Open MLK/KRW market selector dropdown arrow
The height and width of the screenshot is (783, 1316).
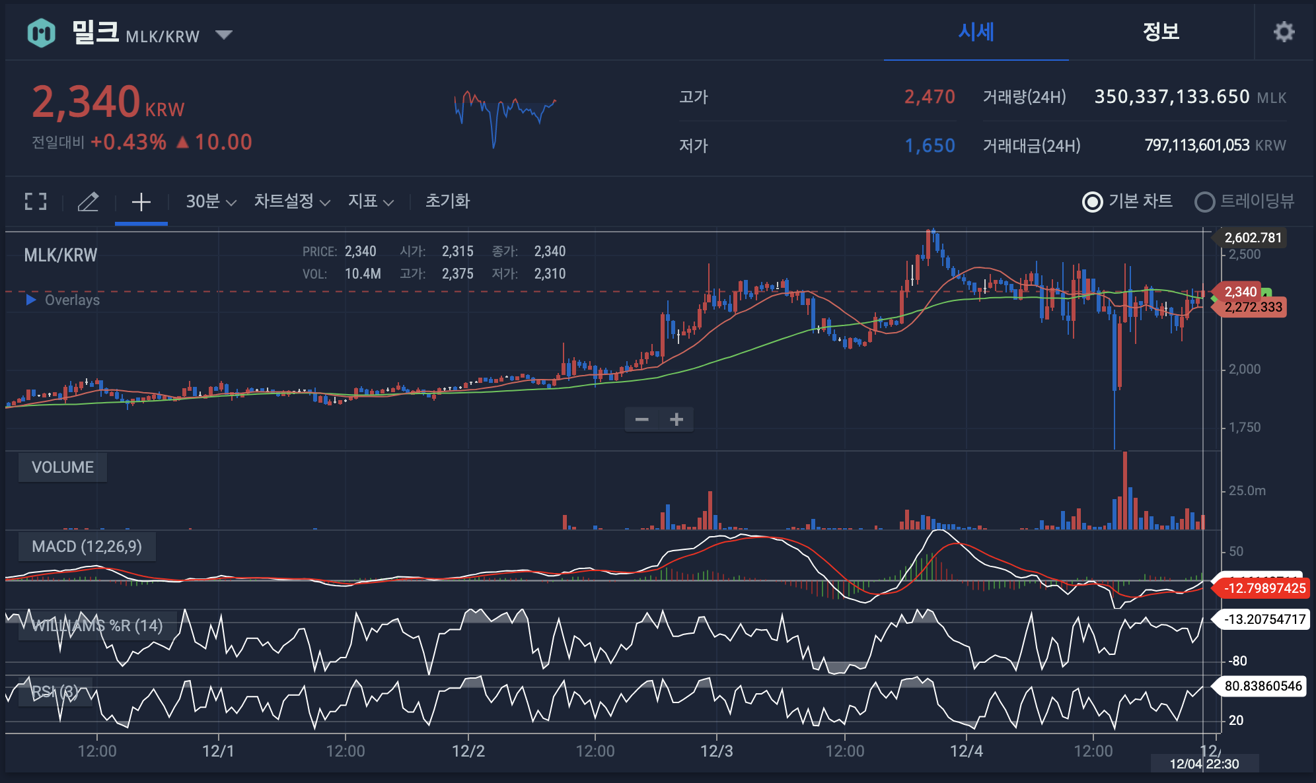[224, 34]
